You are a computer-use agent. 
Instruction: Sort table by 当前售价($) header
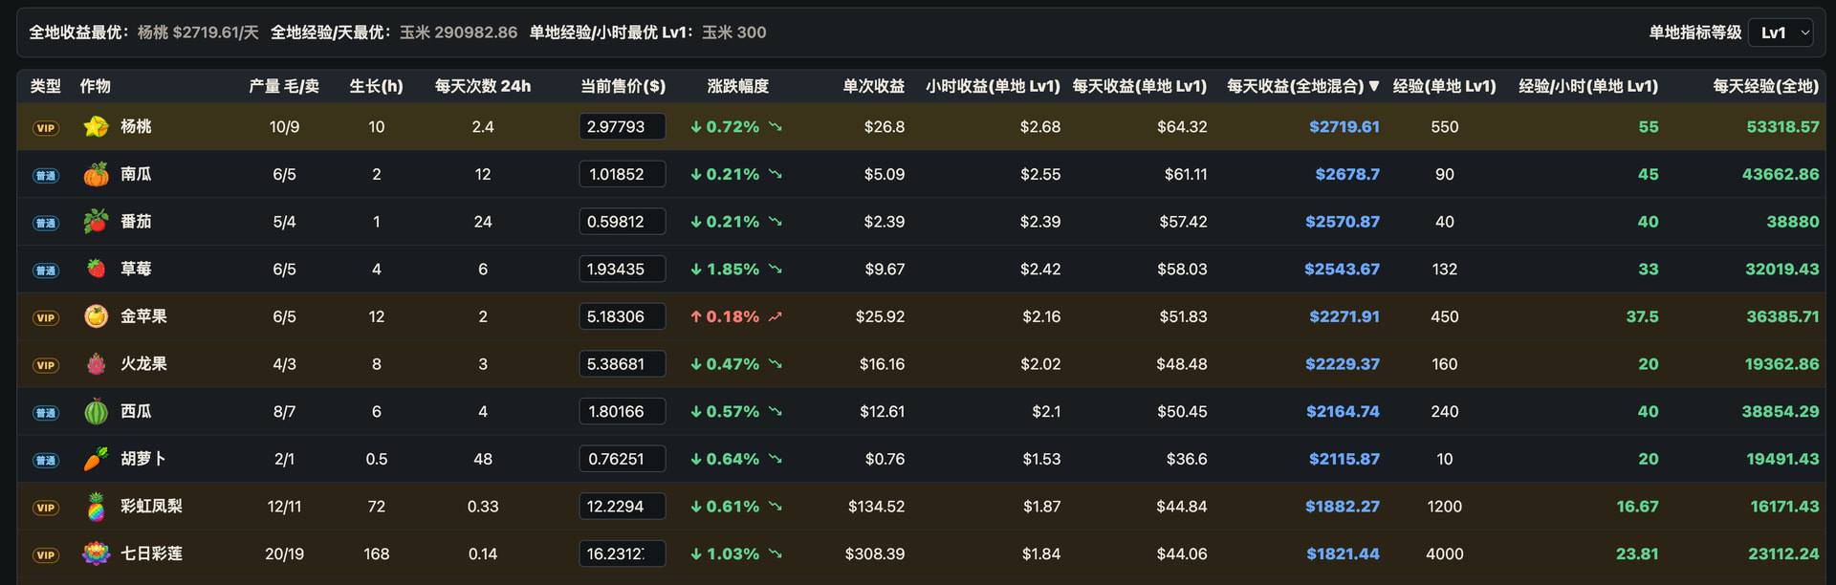[623, 86]
